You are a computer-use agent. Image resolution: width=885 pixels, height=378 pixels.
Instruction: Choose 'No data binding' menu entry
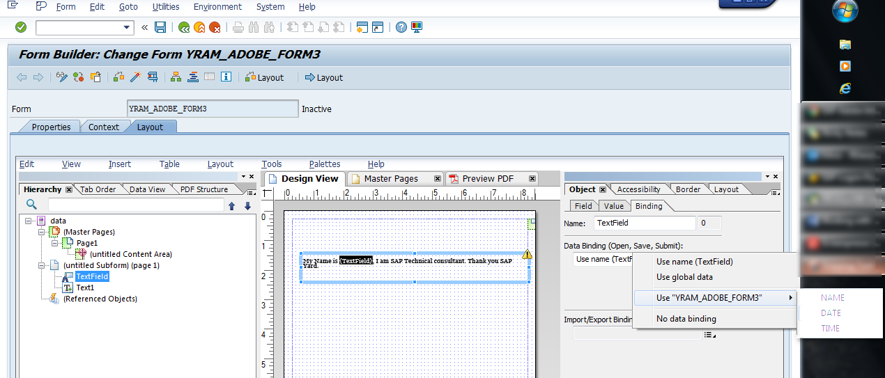714,319
